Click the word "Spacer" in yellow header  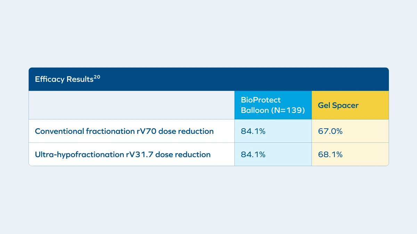tap(345, 105)
